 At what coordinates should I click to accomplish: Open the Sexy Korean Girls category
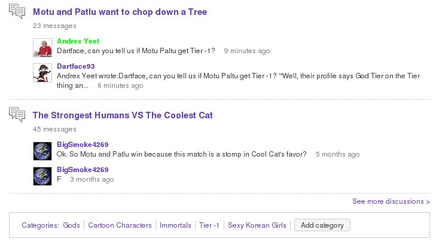pos(257,225)
